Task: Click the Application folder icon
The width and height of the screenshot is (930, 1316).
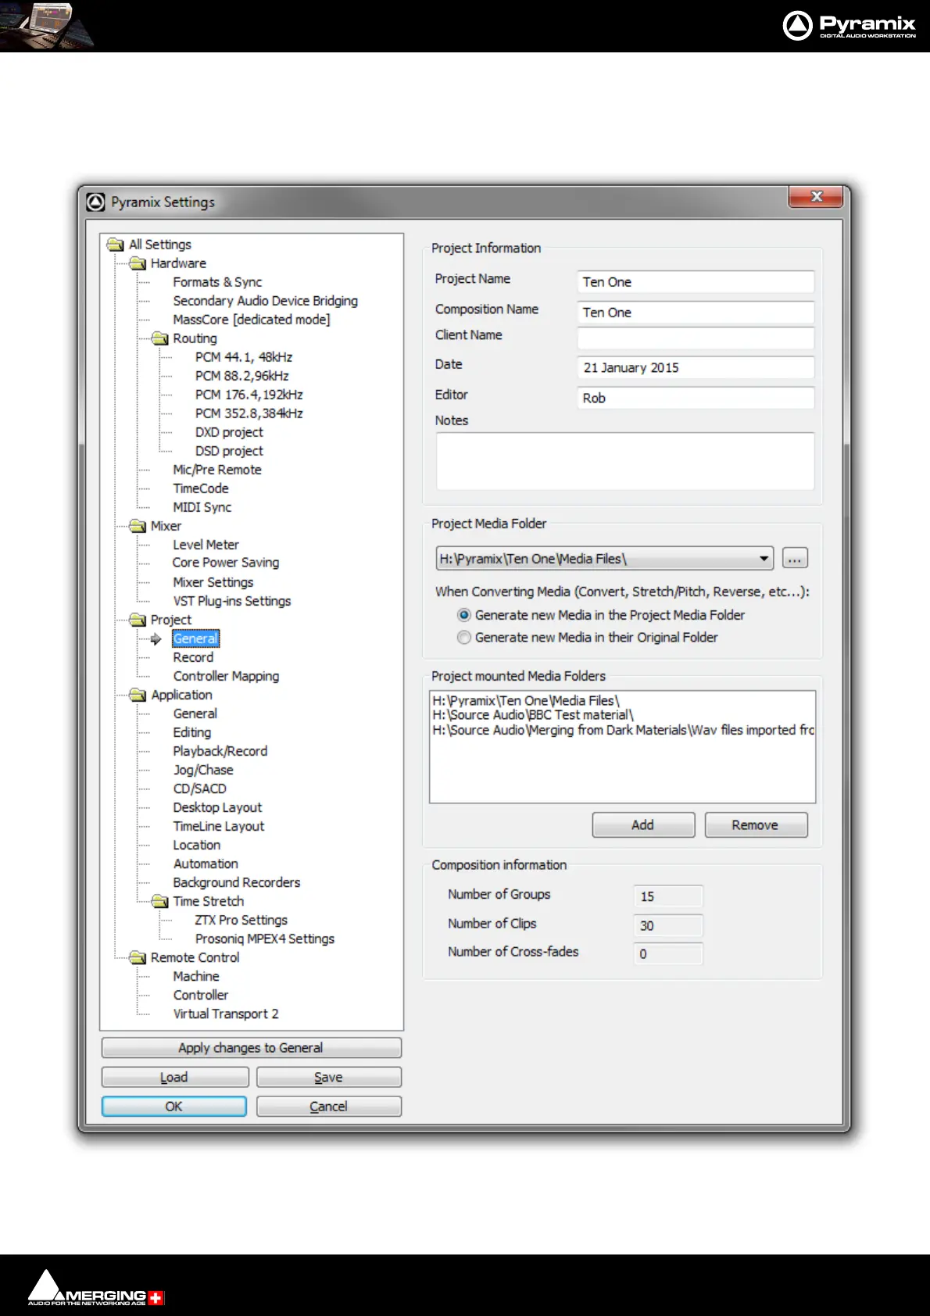Action: (x=138, y=695)
